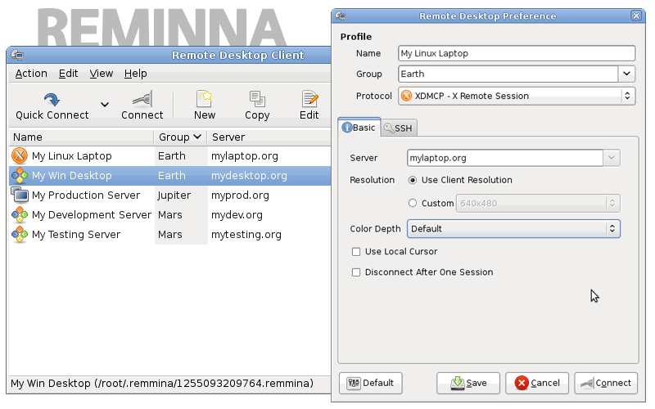Click the mydev.org server cell

237,215
